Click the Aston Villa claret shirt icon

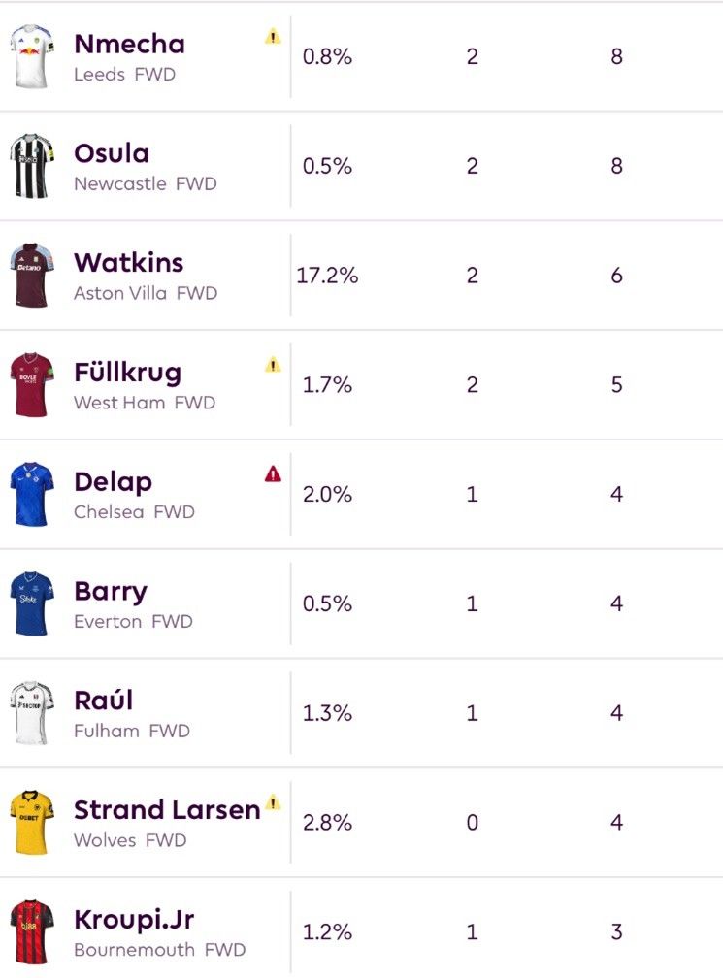(x=32, y=276)
